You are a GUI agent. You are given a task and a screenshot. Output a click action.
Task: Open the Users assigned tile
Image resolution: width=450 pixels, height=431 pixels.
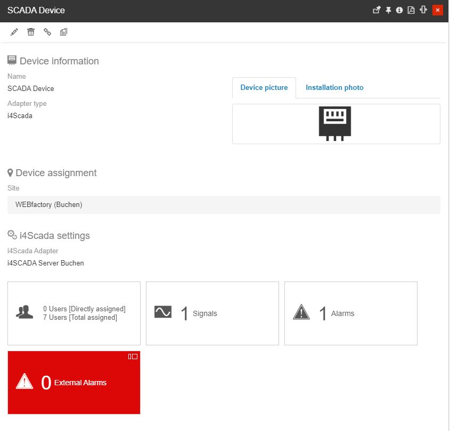pyautogui.click(x=74, y=313)
